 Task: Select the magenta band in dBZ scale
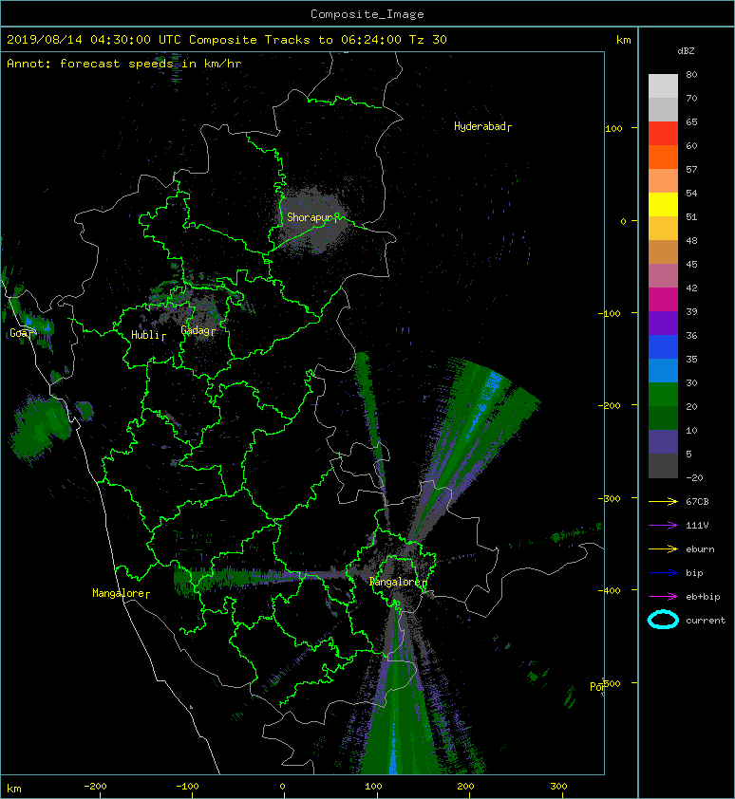663,299
